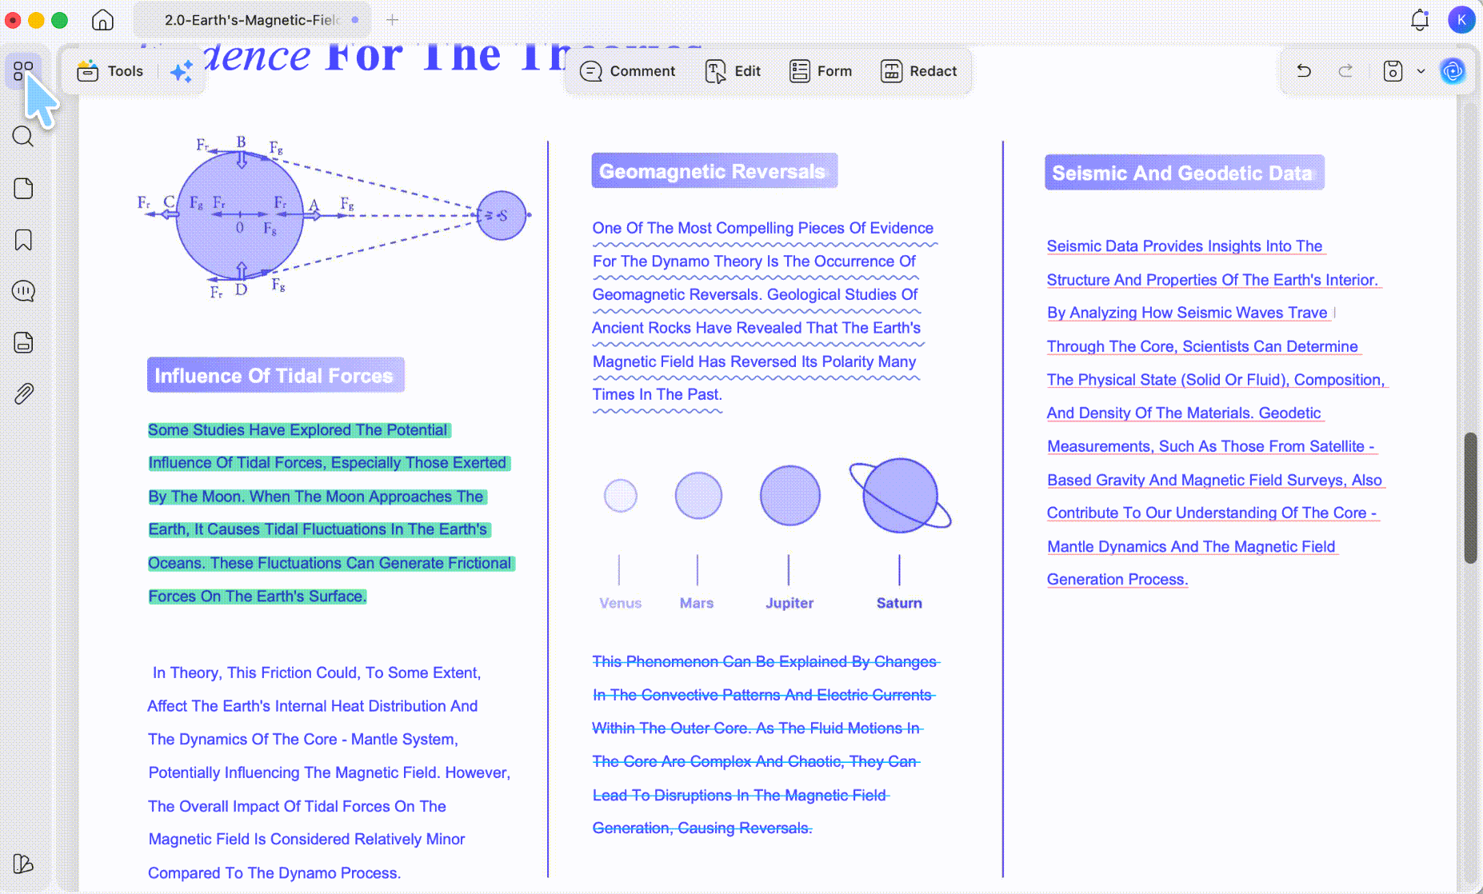Screen dimensions: 1483x894
Task: Click the Influence Of Tidal Forces heading
Action: 275,375
